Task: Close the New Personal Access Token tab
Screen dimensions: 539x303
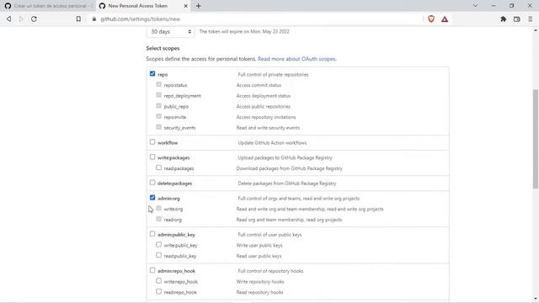Action: click(185, 6)
